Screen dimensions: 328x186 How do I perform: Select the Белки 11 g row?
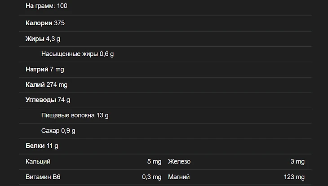coord(42,146)
